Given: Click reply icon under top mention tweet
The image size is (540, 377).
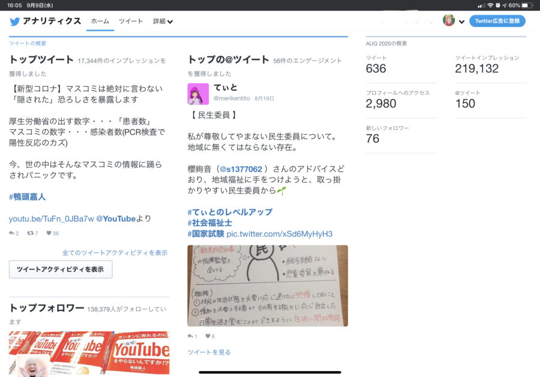Looking at the screenshot, I should coord(190,336).
